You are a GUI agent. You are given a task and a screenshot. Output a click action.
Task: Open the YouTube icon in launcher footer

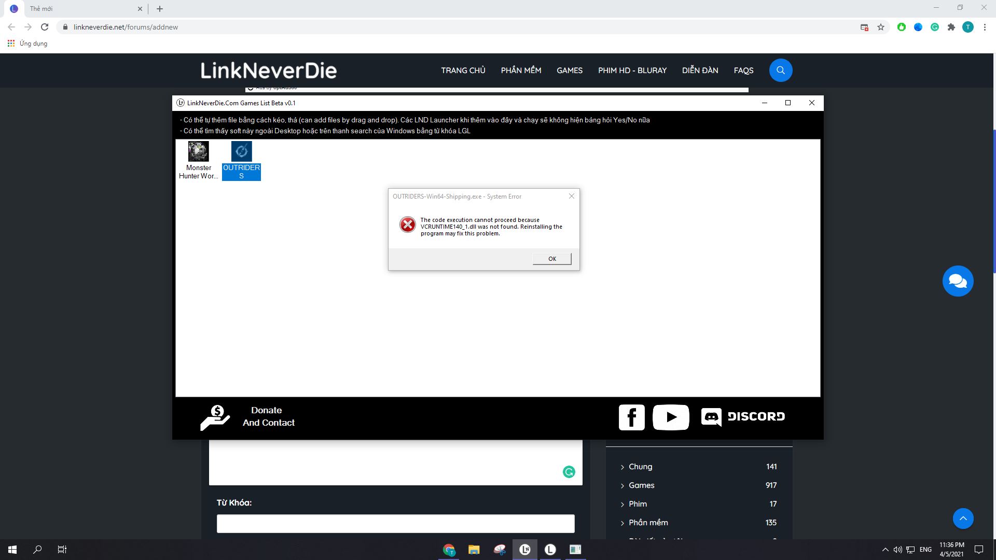click(671, 417)
